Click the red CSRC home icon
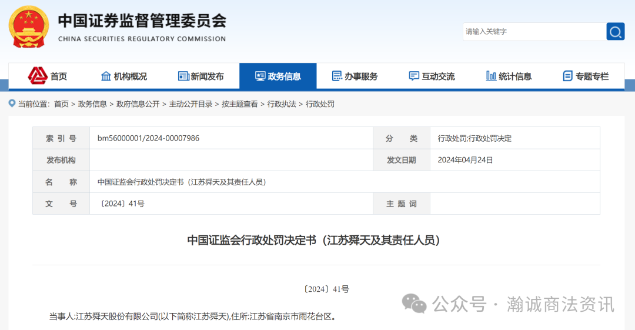This screenshot has width=635, height=330. coord(38,76)
